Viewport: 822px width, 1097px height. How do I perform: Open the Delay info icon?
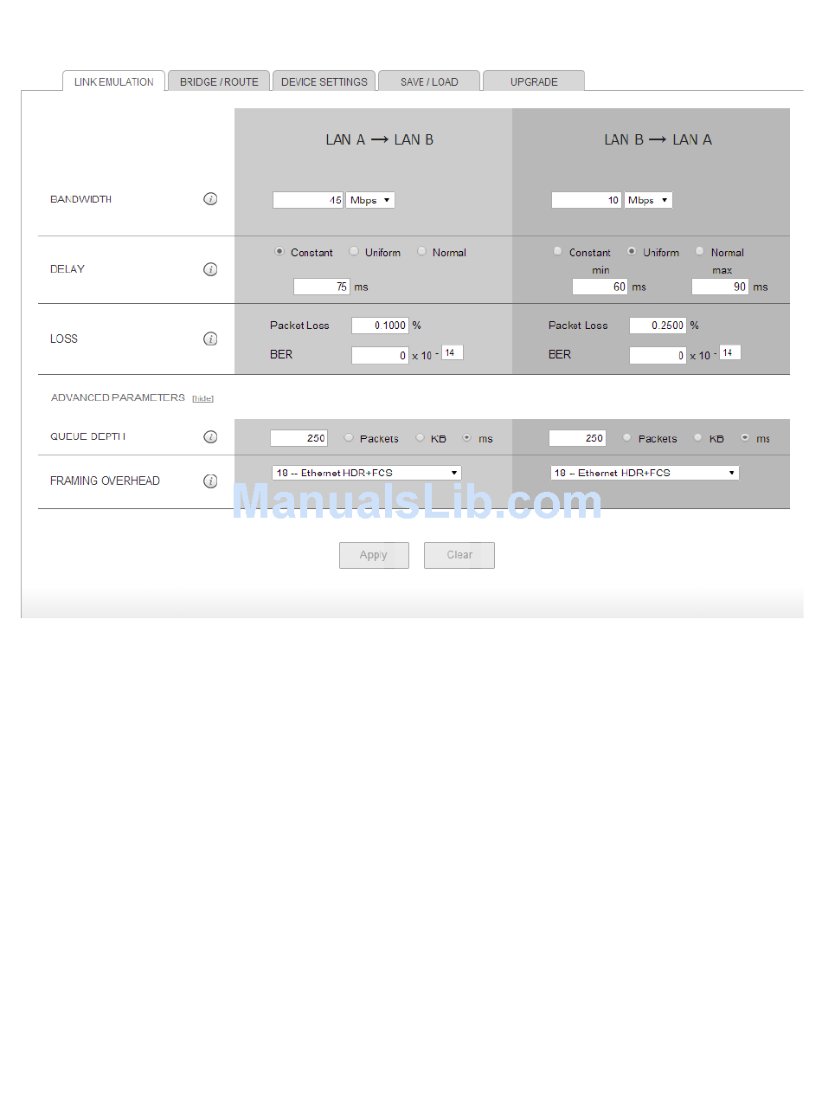tap(210, 269)
